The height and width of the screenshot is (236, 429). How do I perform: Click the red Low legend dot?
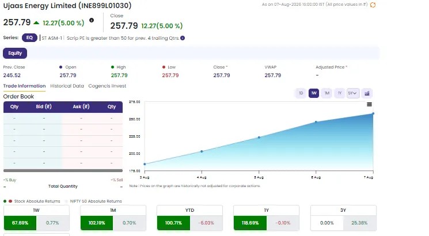[164, 67]
